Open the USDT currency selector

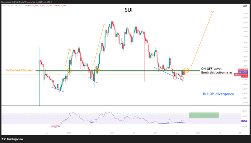245,6
